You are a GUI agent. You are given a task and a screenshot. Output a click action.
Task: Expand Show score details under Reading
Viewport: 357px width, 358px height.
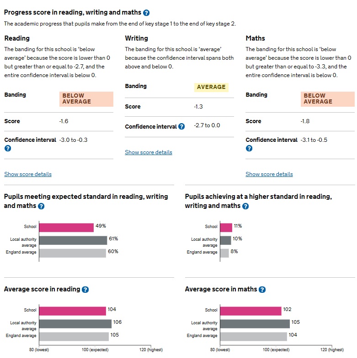point(28,174)
